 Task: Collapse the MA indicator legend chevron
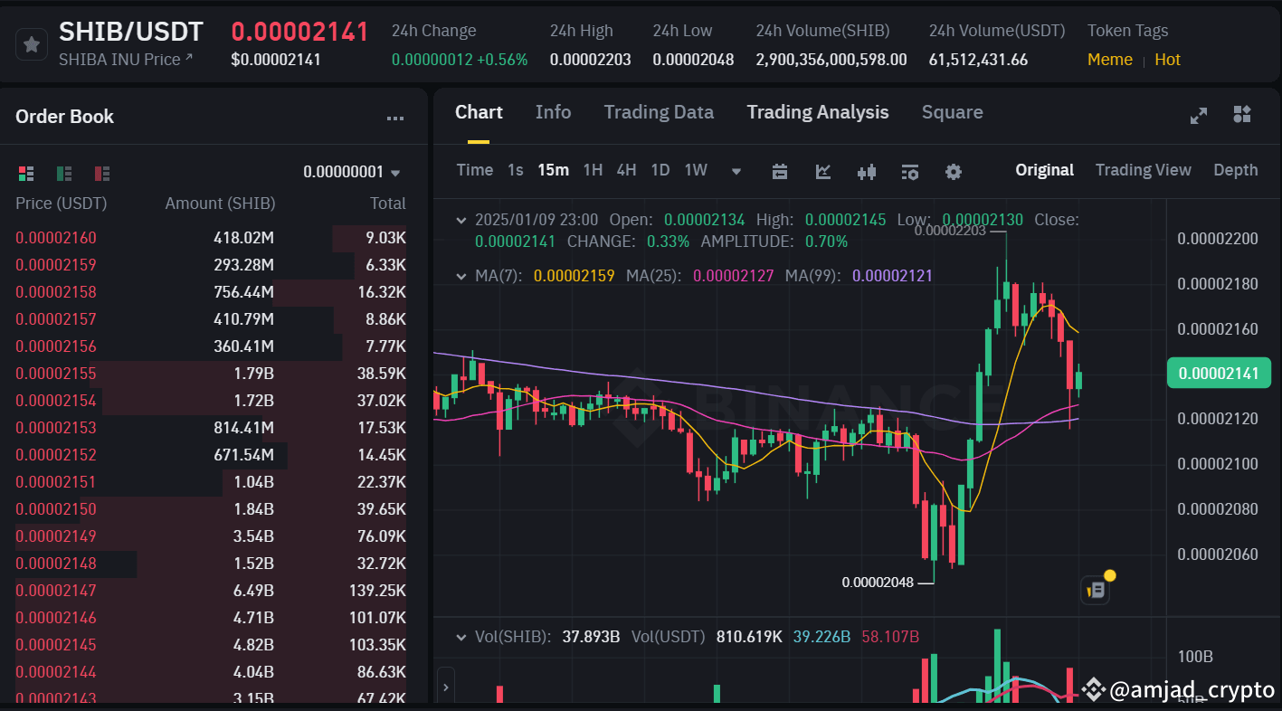[x=461, y=275]
